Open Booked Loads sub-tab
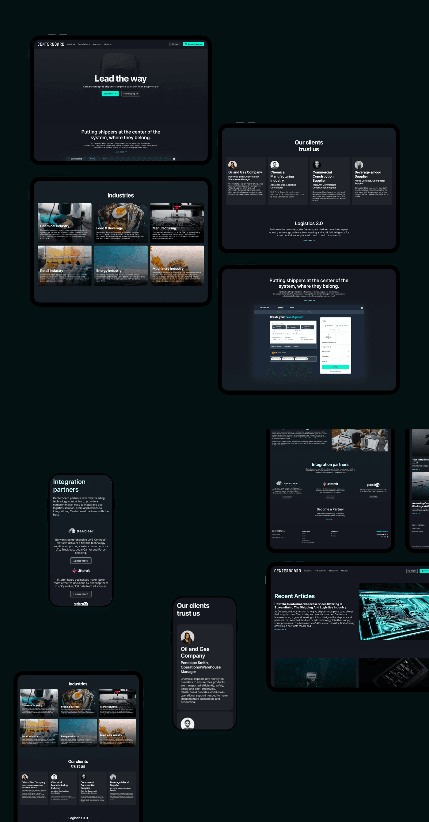The image size is (429, 822). (300, 312)
